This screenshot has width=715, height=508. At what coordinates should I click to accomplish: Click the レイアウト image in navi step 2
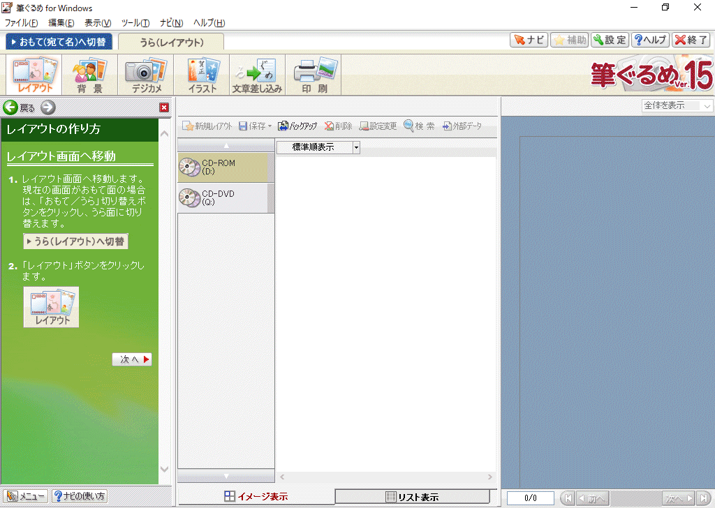coord(51,307)
